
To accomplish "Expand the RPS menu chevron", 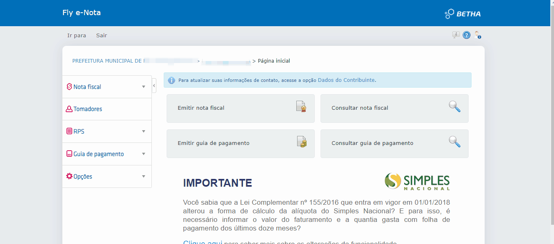I will 143,131.
